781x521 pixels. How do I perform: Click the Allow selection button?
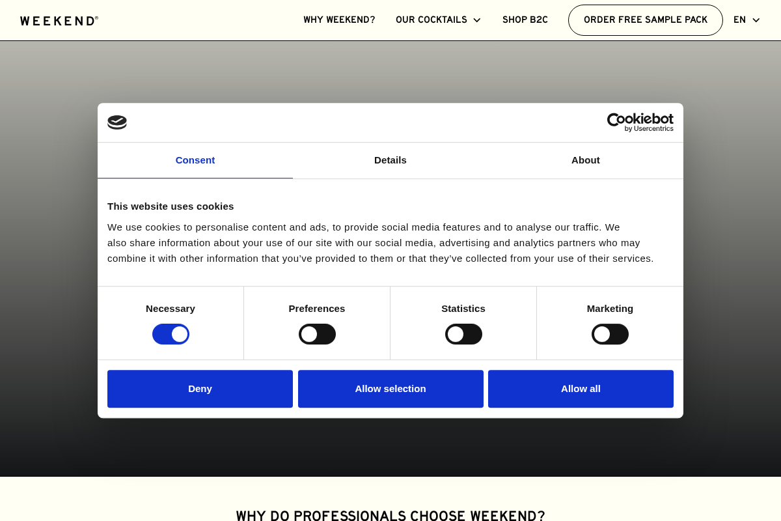[x=390, y=389]
